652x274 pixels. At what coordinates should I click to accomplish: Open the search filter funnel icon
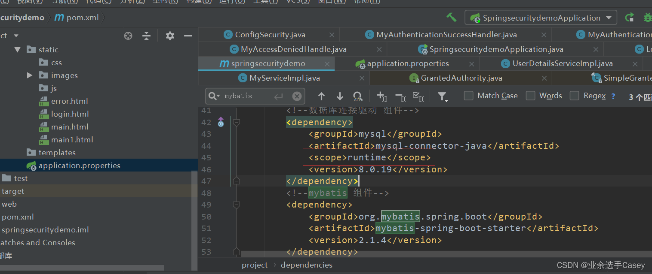pyautogui.click(x=443, y=97)
